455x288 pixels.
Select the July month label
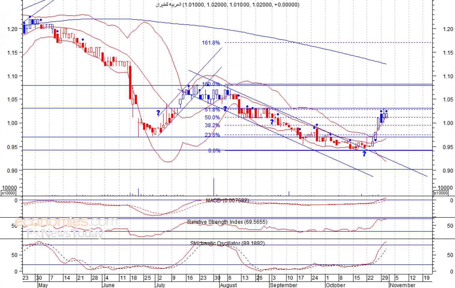160,285
